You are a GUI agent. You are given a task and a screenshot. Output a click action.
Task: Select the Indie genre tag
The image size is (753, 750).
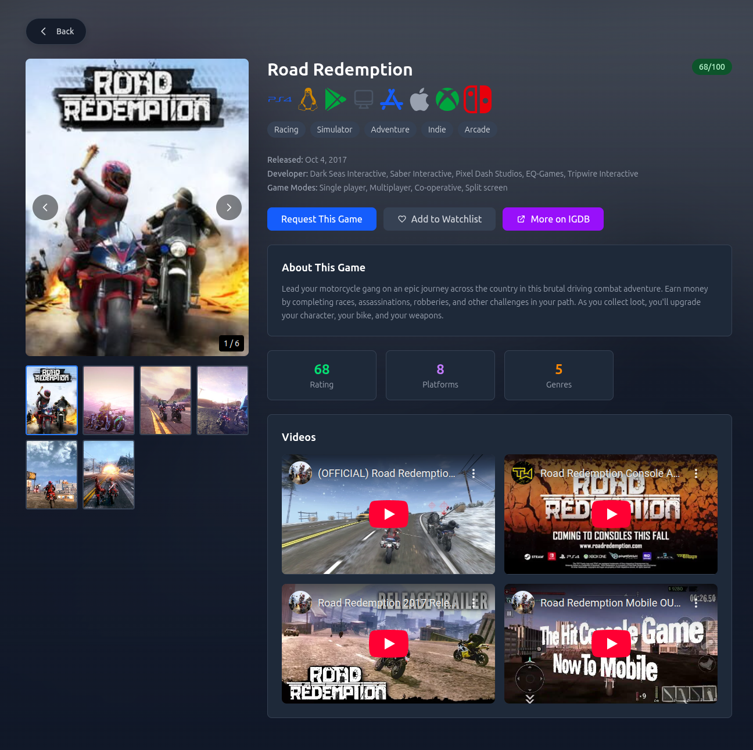point(437,130)
